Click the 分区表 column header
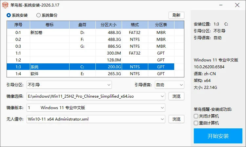This screenshot has height=147, width=246. click(161, 25)
